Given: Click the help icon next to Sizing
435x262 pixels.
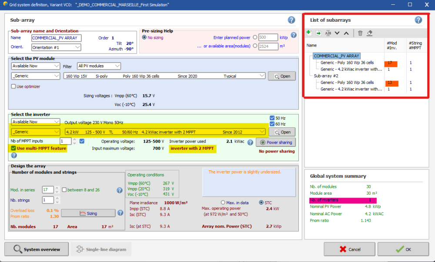Looking at the screenshot, I should [120, 213].
